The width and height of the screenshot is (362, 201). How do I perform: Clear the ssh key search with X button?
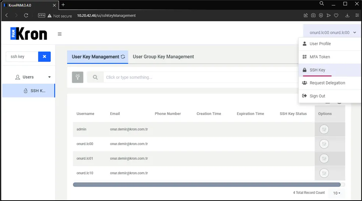point(45,57)
